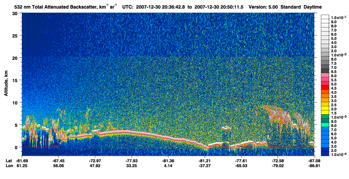
Task: Select longitude value '-86.81'
Action: click(x=314, y=166)
